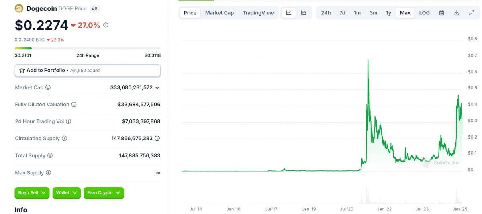Click the 24h Range progress bar
Viewport: 482px width, 214px height.
88,48
